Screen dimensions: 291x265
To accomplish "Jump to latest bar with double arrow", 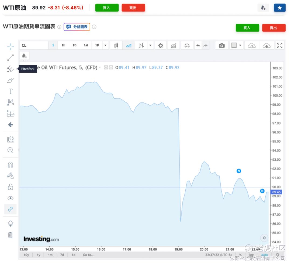I will point(264,238).
